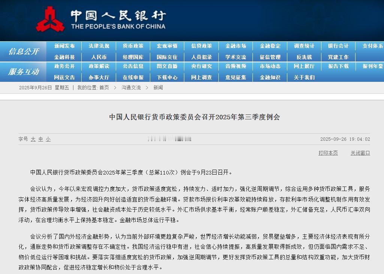
Task: Go to 银行会计 page
Action: pos(338,46)
